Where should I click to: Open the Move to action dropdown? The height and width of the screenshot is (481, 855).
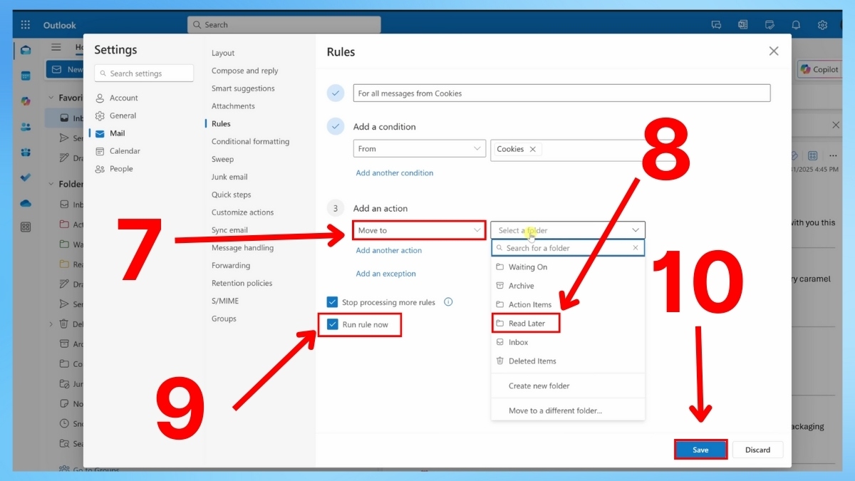pos(420,230)
